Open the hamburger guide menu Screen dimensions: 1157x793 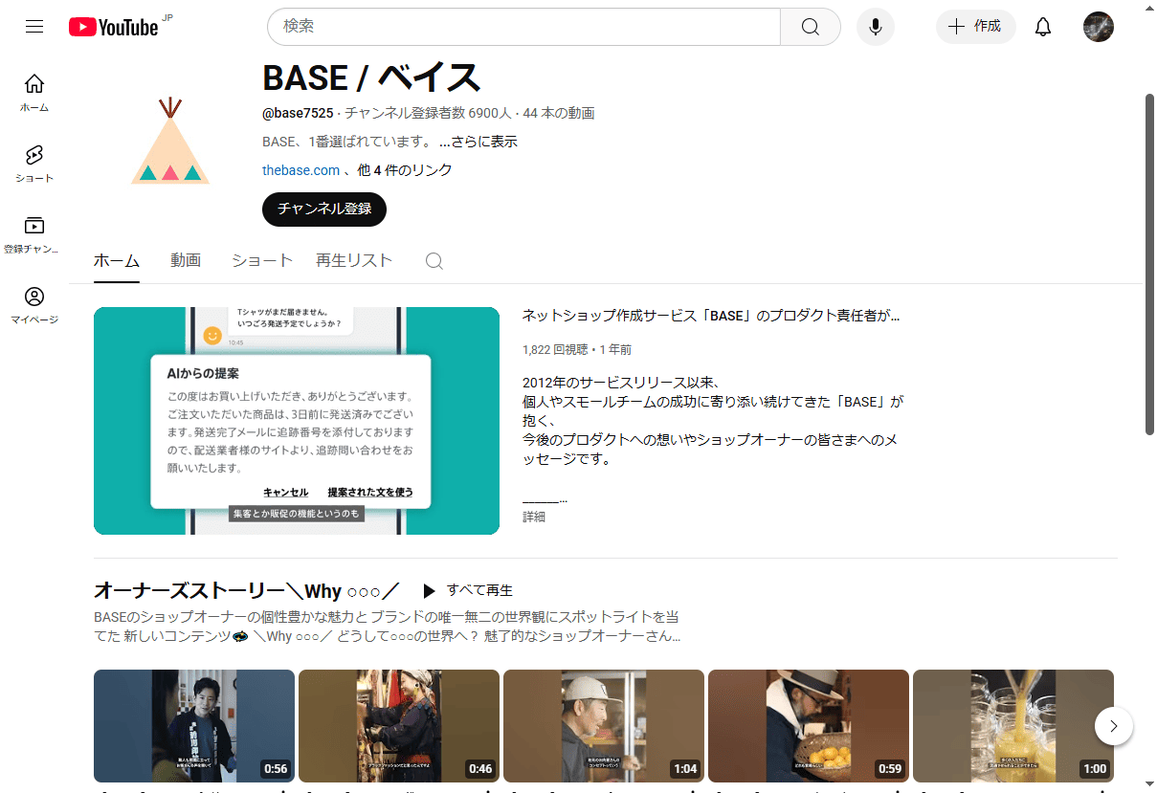[x=34, y=27]
